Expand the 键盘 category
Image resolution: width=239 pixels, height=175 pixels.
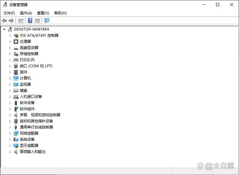click(x=10, y=91)
